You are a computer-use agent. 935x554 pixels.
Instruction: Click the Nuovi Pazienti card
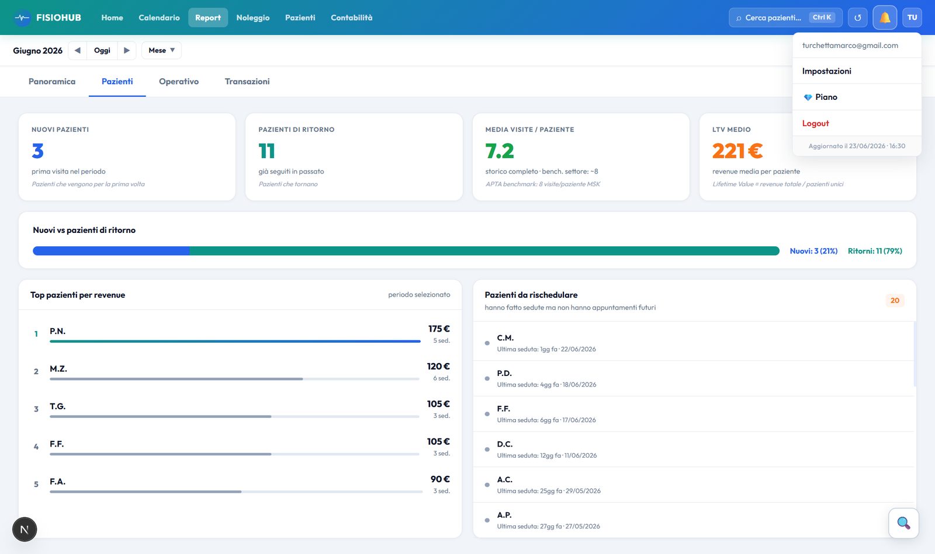click(x=127, y=157)
